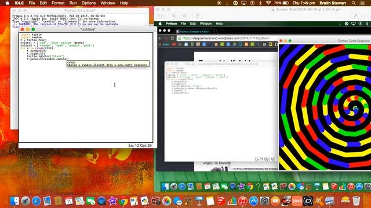
Task: Click Preview zoom in magnifier
Action: 184,16
